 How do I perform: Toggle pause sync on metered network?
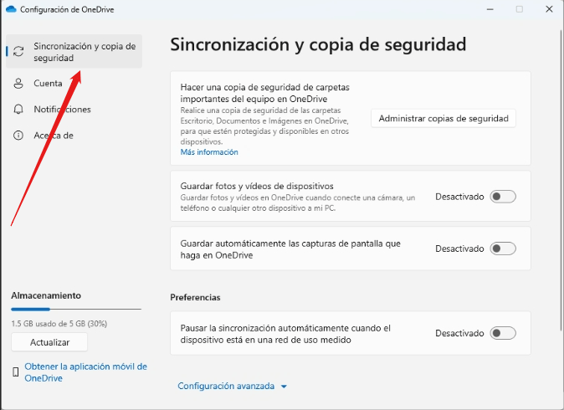click(503, 333)
